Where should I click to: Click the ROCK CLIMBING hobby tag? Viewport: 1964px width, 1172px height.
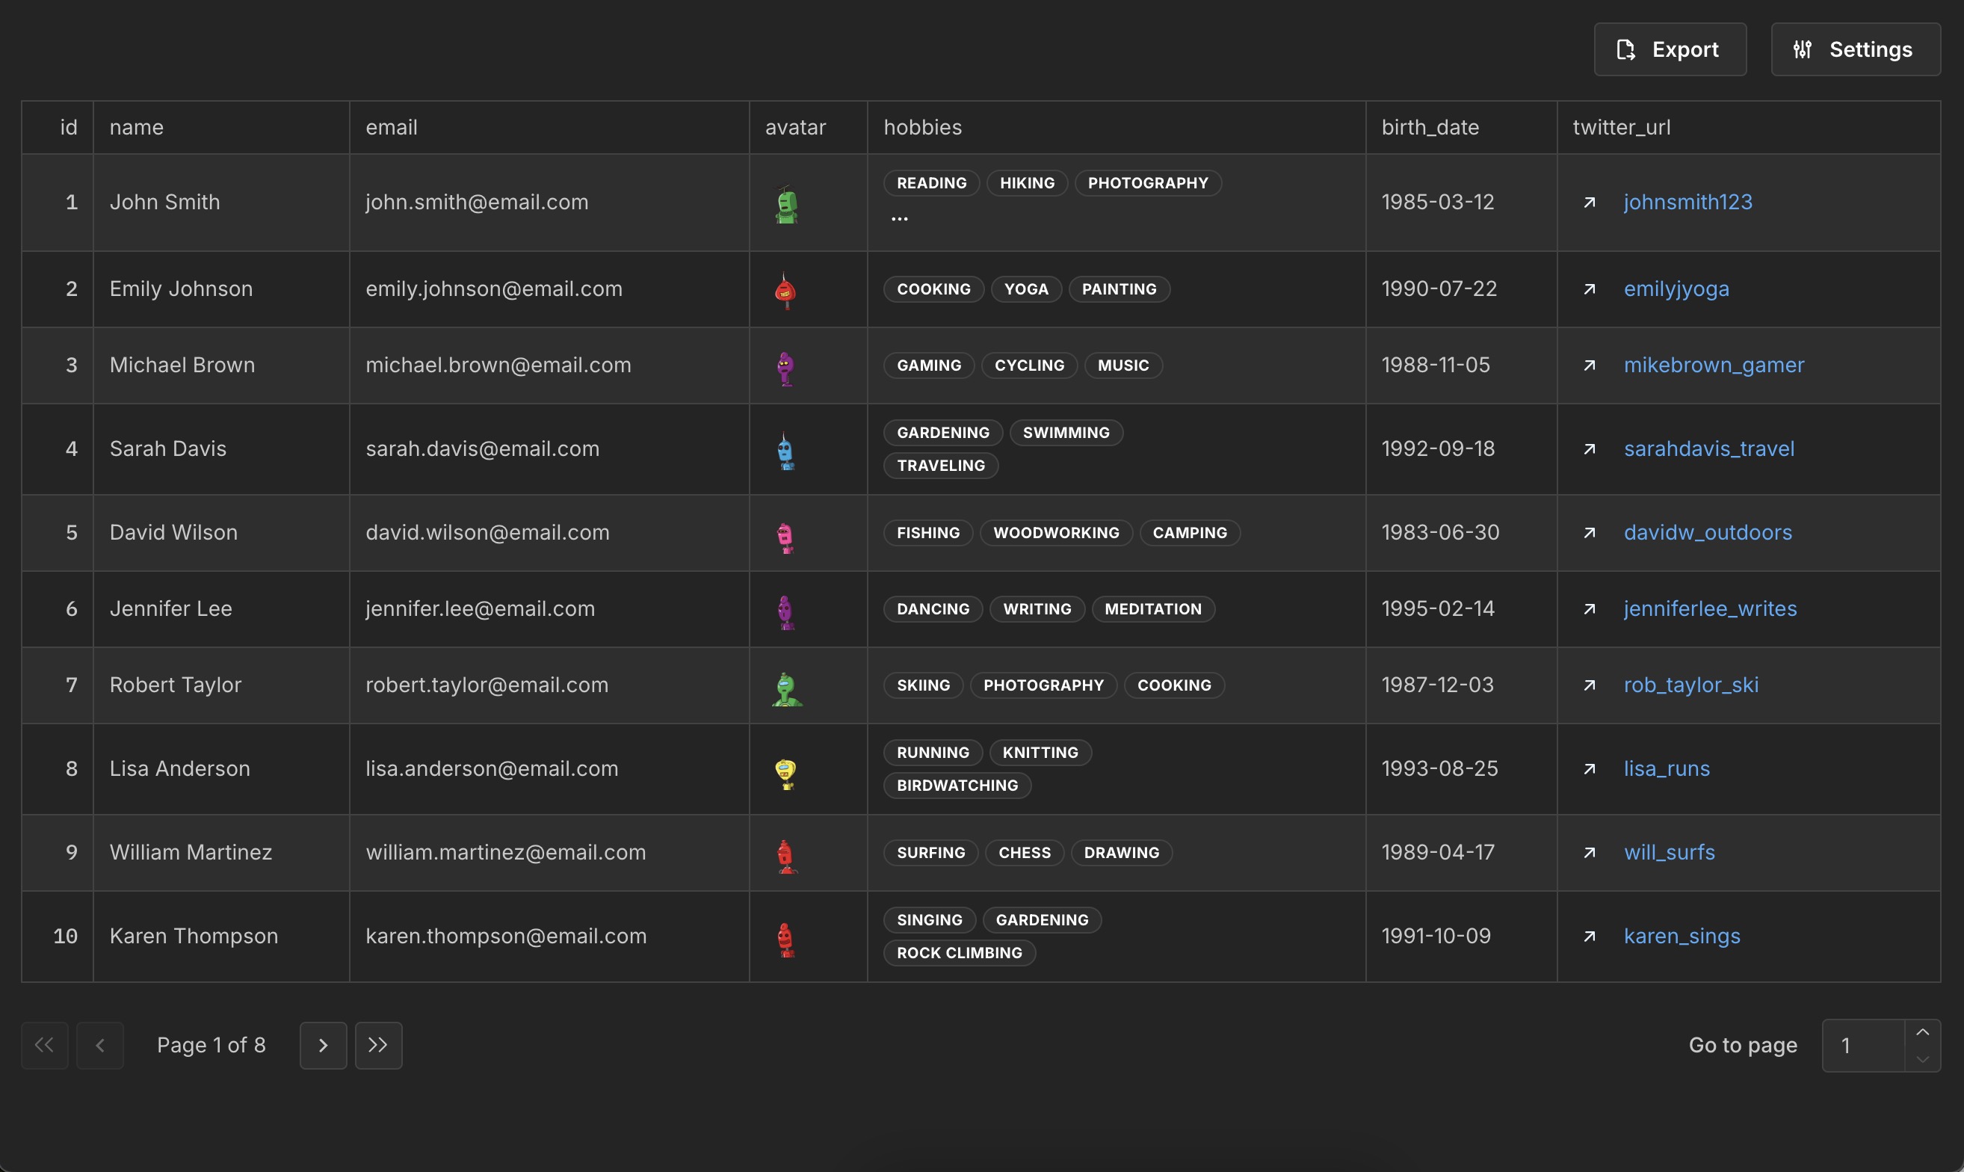(x=959, y=953)
